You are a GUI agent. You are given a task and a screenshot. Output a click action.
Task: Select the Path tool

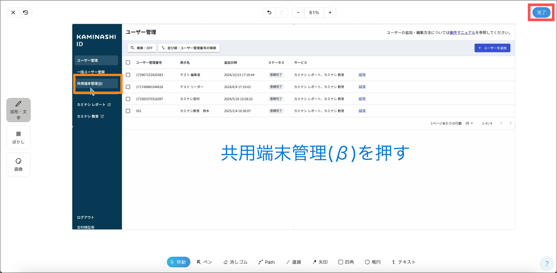267,262
